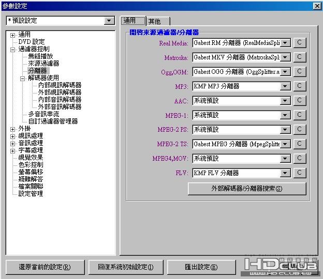Open the 預設設定 preset dropdown
Image resolution: width=323 pixels, height=279 pixels.
(109, 21)
